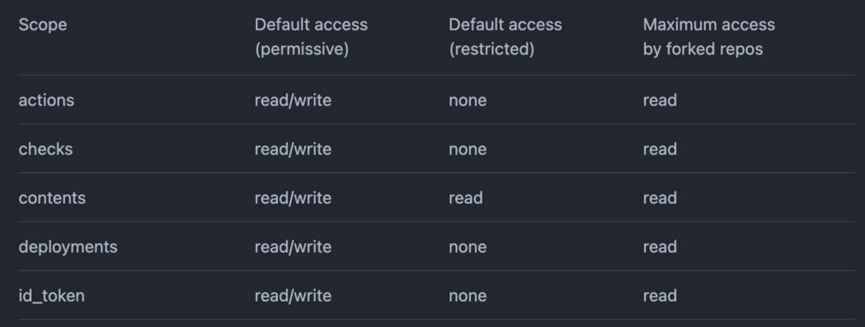Image resolution: width=865 pixels, height=327 pixels.
Task: Click the Default access (permissive) column header
Action: click(x=311, y=37)
